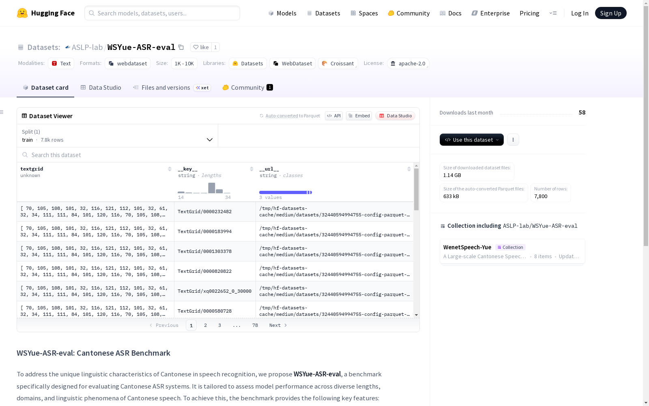The width and height of the screenshot is (649, 406).
Task: Focus the Search this dataset field
Action: (218, 155)
